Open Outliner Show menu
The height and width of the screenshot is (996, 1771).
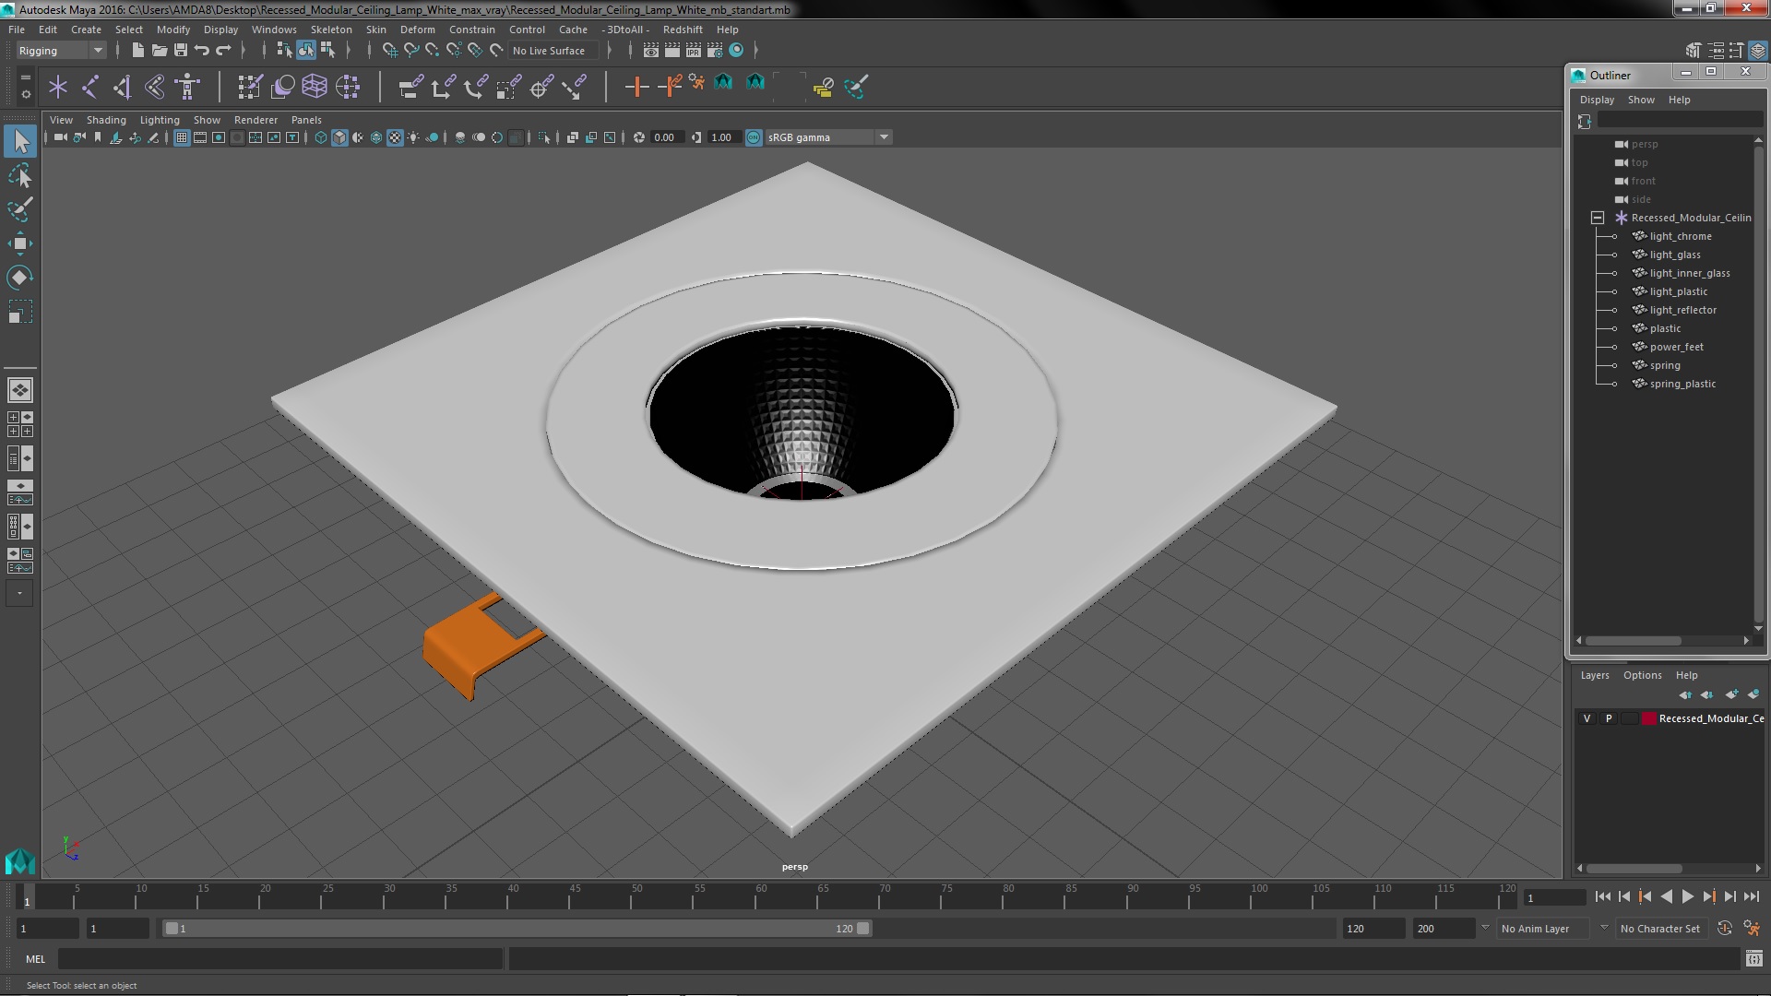pyautogui.click(x=1641, y=100)
